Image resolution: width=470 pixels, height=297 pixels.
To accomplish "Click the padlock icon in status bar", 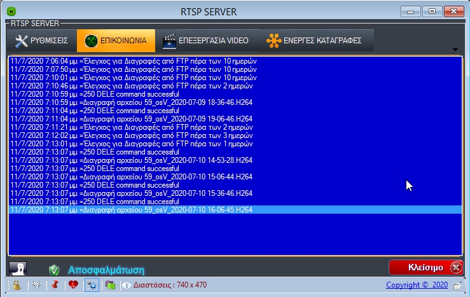I will click(17, 285).
